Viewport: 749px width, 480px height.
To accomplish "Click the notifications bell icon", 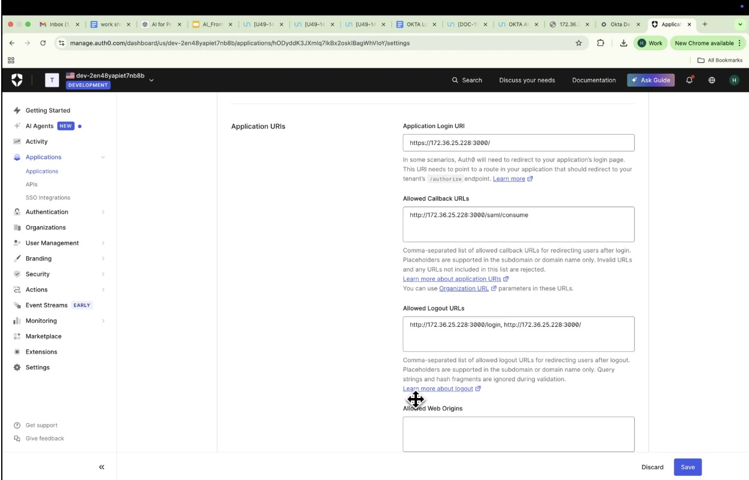I will (689, 80).
